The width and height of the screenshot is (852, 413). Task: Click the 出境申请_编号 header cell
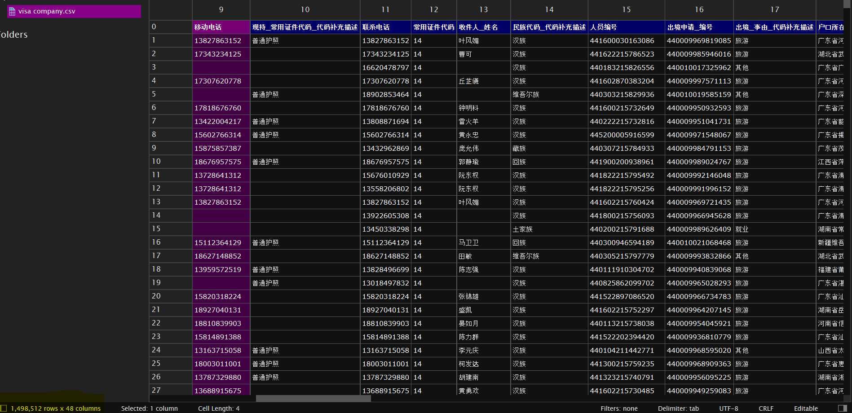[x=699, y=27]
